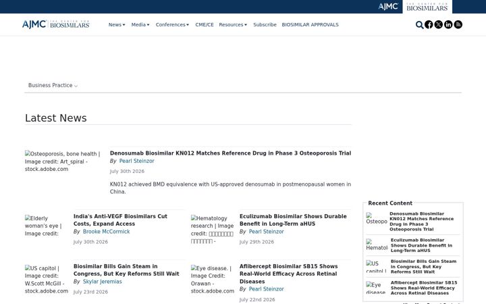
Task: Click the AJMC Center for Biosimilars logo
Action: coord(56,24)
